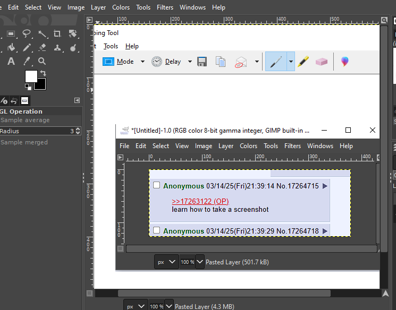Viewport: 396px width, 310px height.
Task: Open the px unit dropdown in bottom status bar
Action: coord(135,306)
